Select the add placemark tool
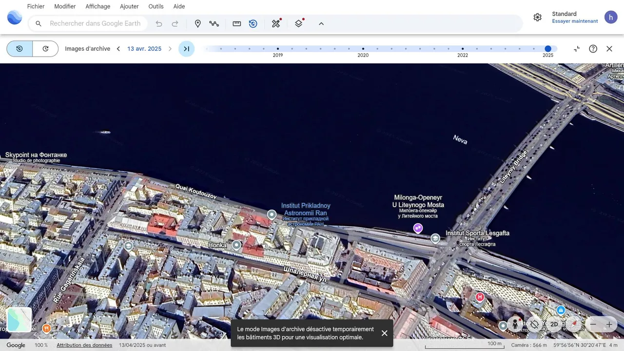Viewport: 624px width, 351px height. [197, 23]
